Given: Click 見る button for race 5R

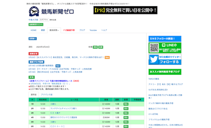Looking at the screenshot, I should (126, 122).
